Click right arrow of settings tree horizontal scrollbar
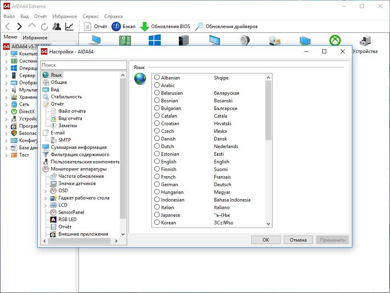This screenshot has width=390, height=293. coord(116,241)
